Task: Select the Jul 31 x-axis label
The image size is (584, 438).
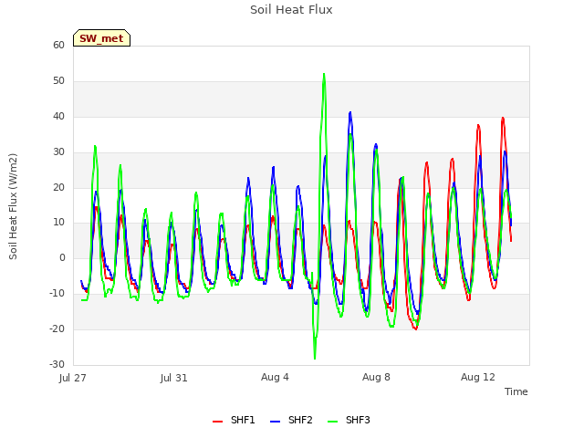Action: [174, 378]
